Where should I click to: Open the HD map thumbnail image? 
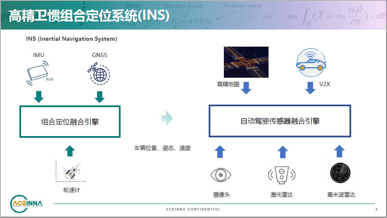(246, 62)
